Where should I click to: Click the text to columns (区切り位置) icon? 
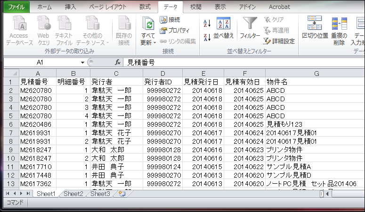[315, 28]
